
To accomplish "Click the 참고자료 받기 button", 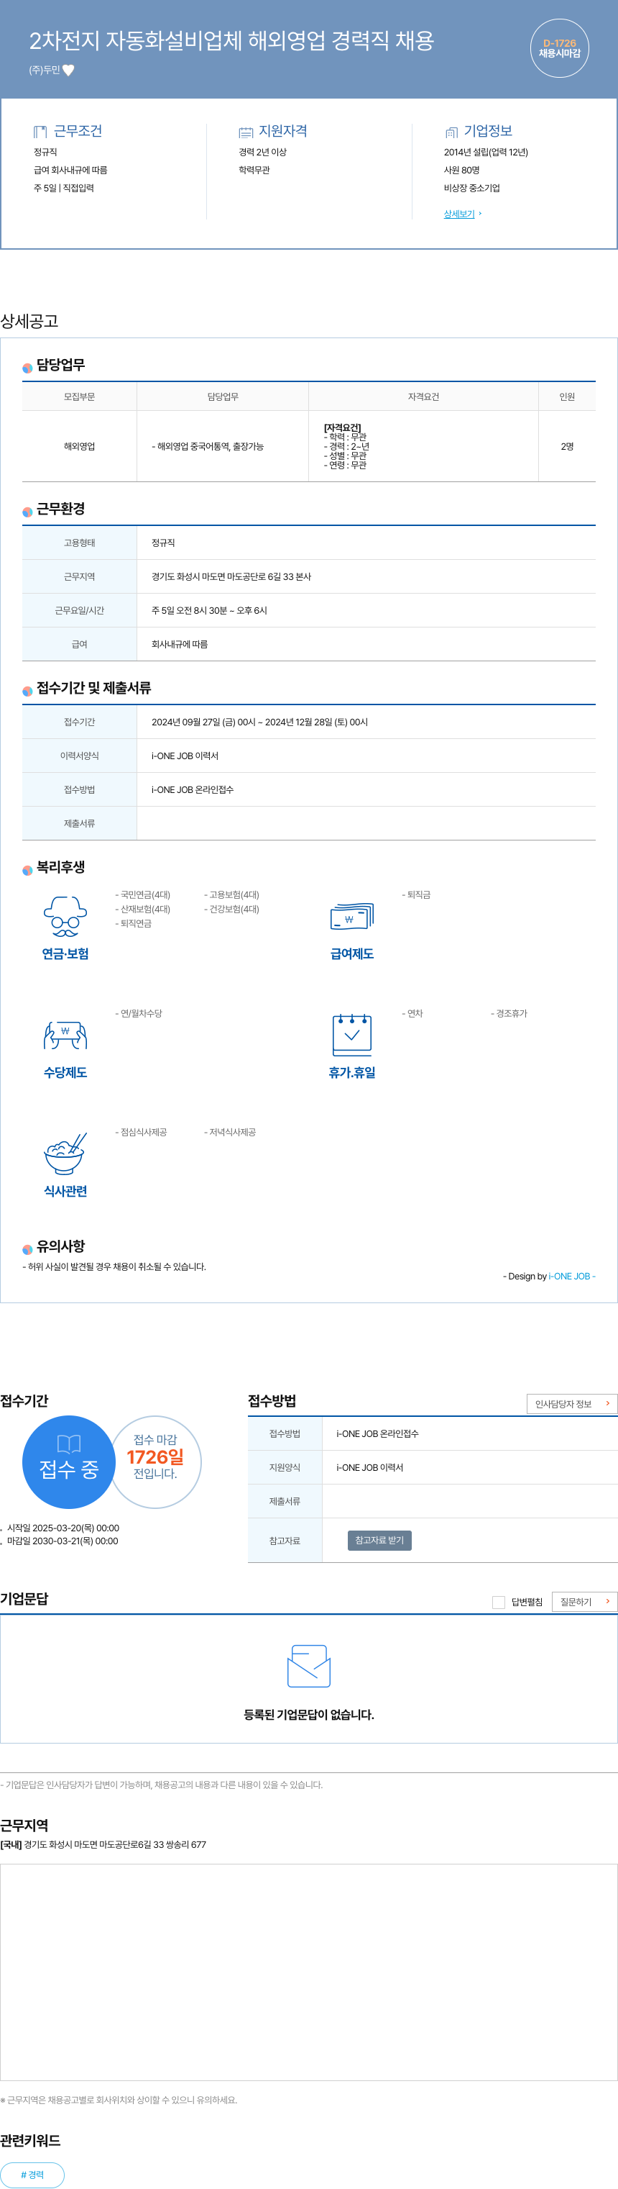I will coord(379,1540).
